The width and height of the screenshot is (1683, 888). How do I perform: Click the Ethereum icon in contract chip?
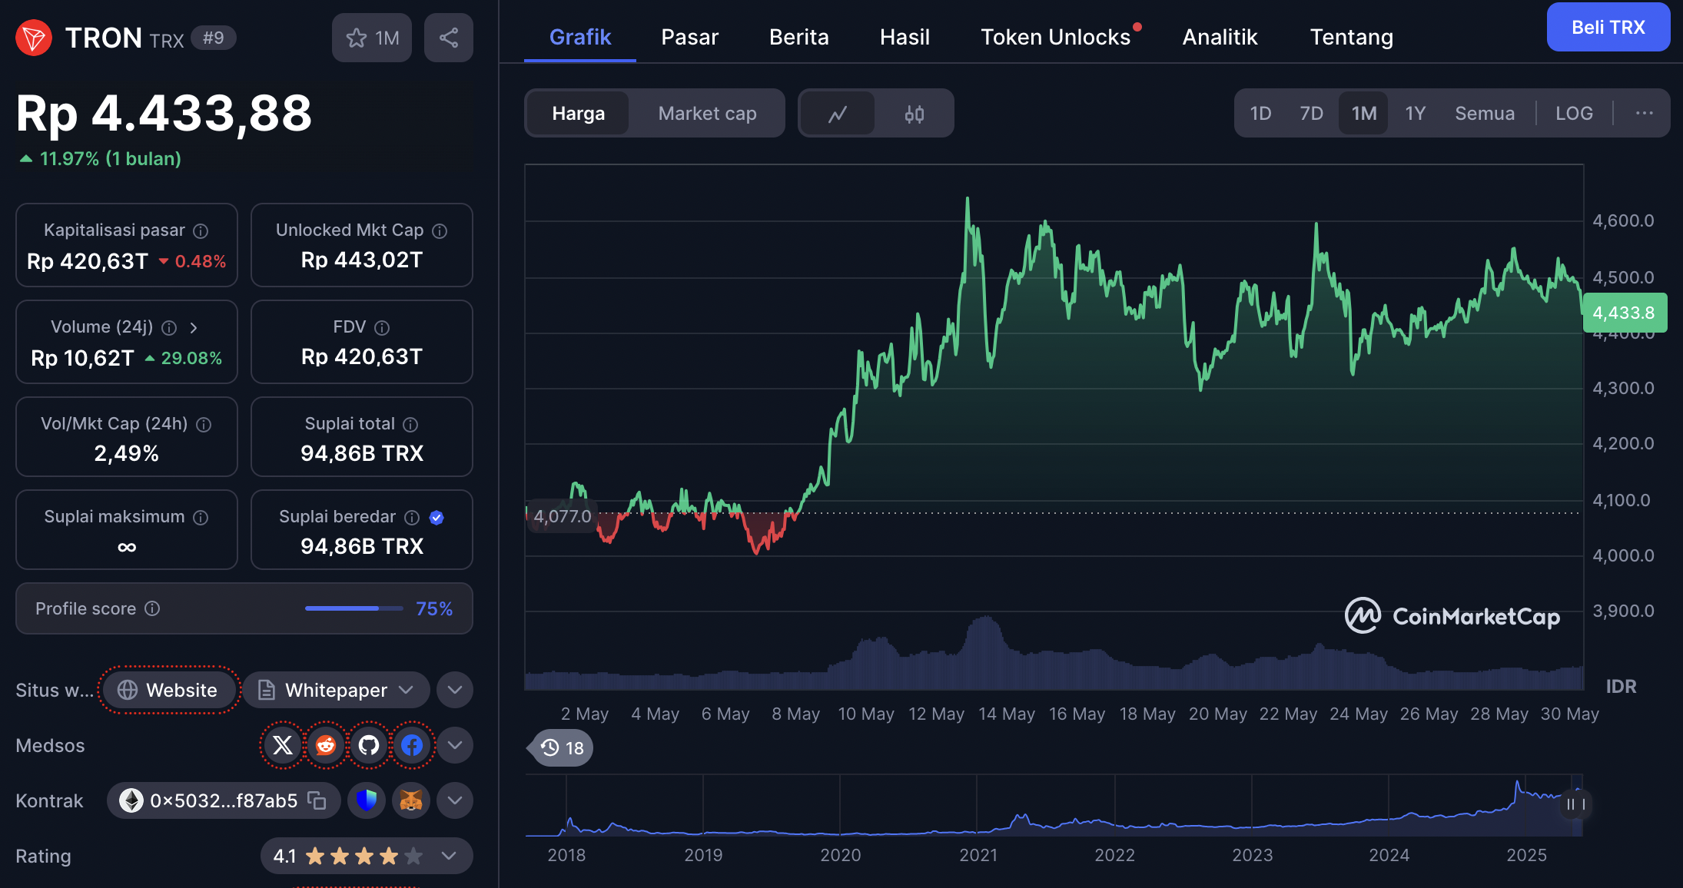point(131,800)
